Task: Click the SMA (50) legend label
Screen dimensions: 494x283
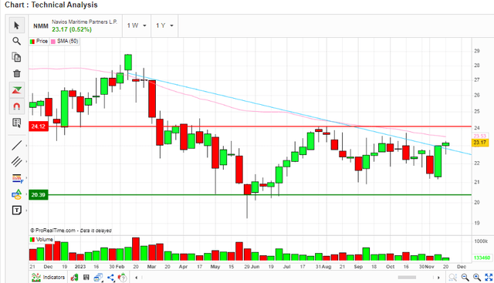Action: click(x=67, y=41)
